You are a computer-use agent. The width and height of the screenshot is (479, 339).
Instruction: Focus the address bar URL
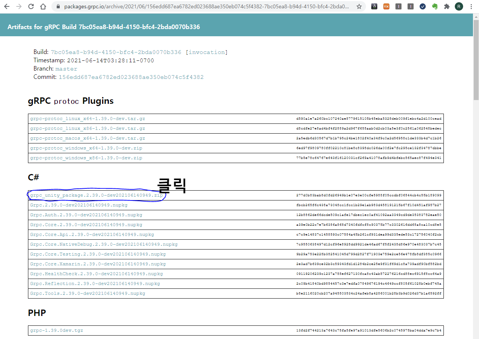tap(206, 6)
